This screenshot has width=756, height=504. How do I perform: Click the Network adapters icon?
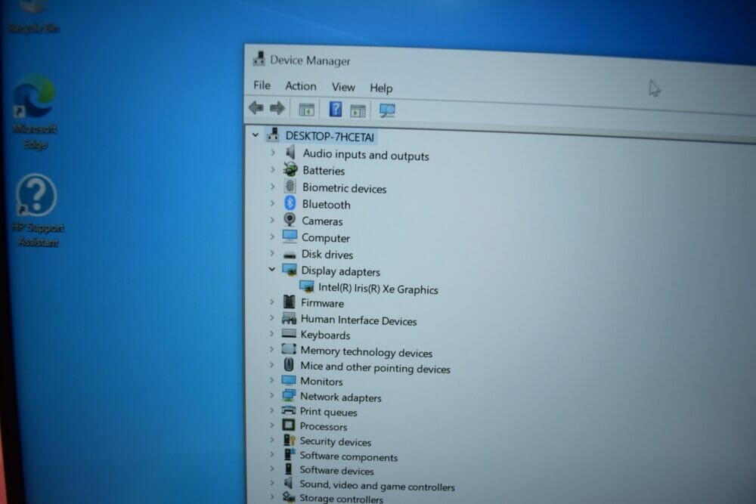point(289,396)
